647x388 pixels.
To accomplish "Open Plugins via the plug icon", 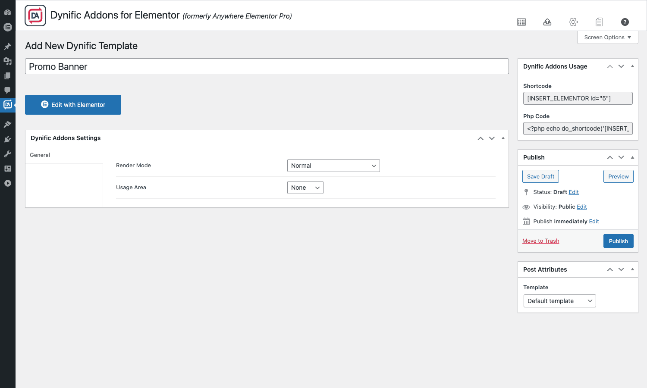I will tap(7, 139).
